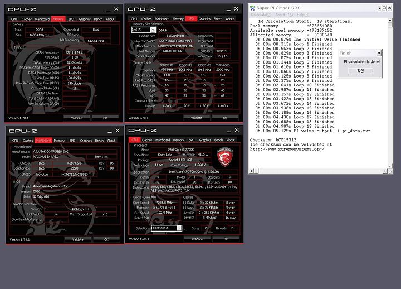Open Caches tab in Memory CPU-Z window
The image size is (401, 289).
pyautogui.click(x=27, y=19)
